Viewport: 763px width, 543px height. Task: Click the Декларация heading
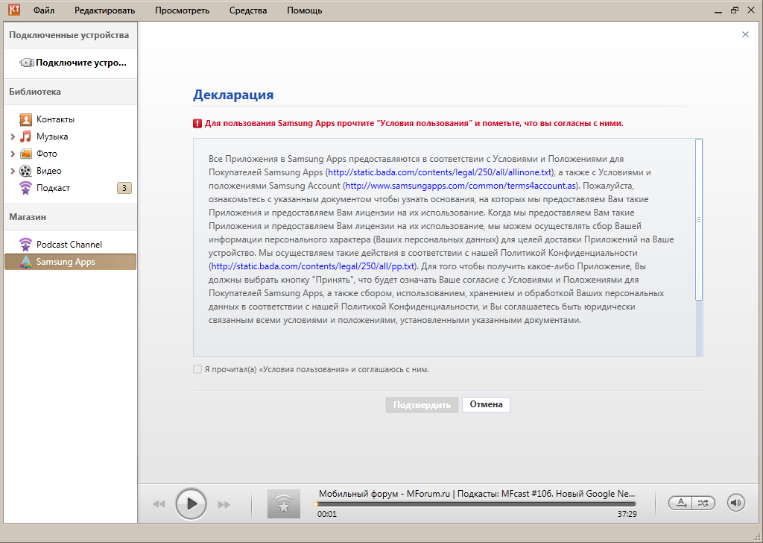click(233, 95)
